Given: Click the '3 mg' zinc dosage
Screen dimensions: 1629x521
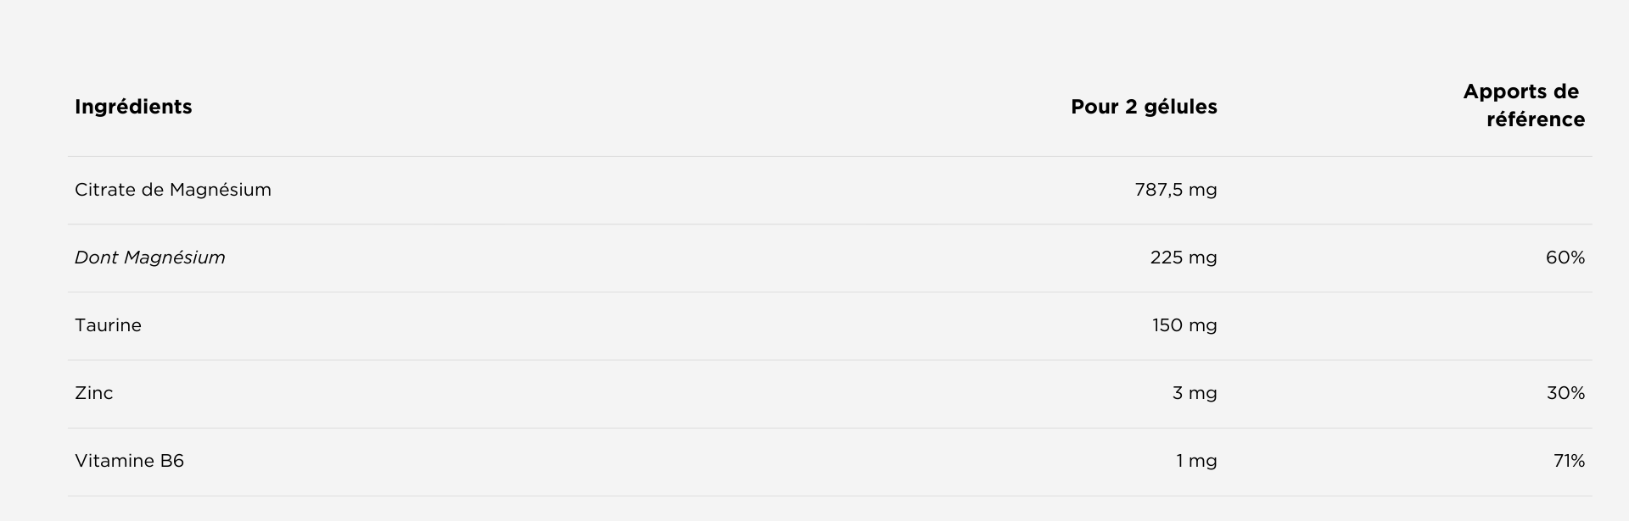Looking at the screenshot, I should tap(1194, 393).
